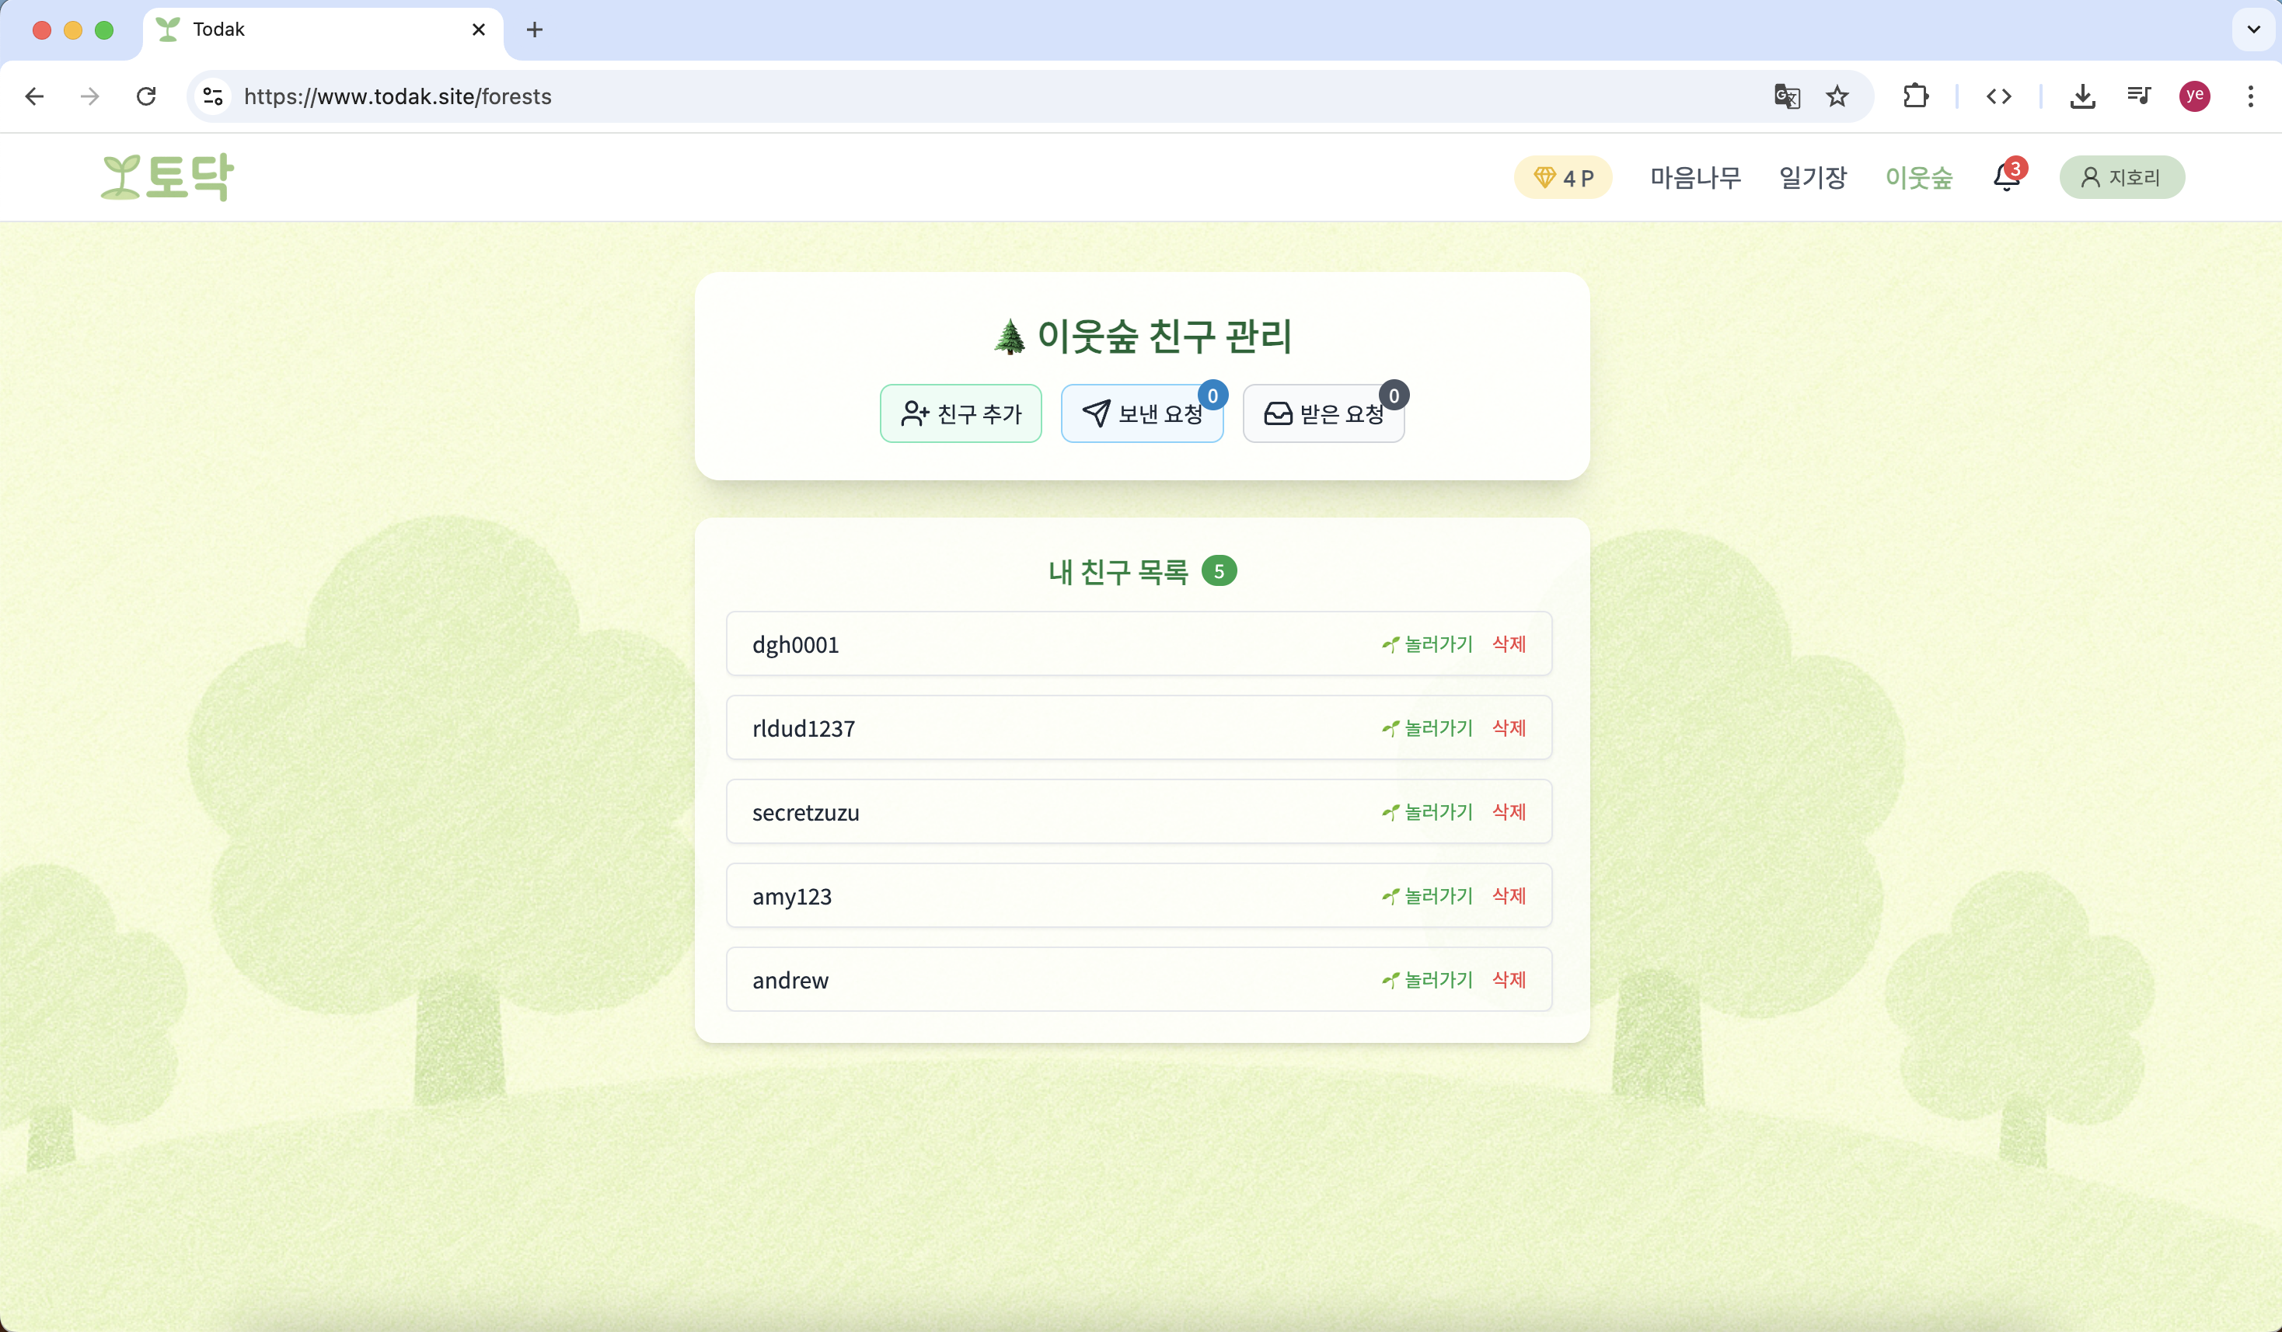Go to the 일기장 menu

(x=1812, y=177)
